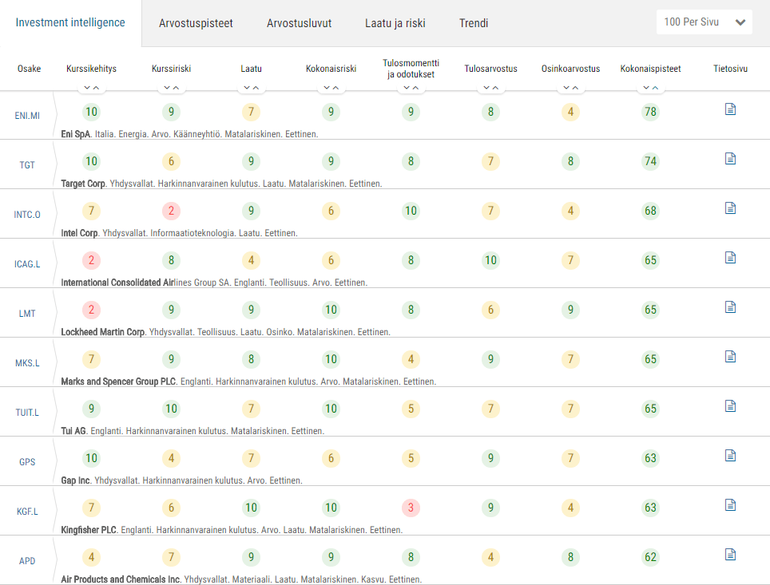This screenshot has height=585, width=770.
Task: Click the Osake column header
Action: click(29, 69)
